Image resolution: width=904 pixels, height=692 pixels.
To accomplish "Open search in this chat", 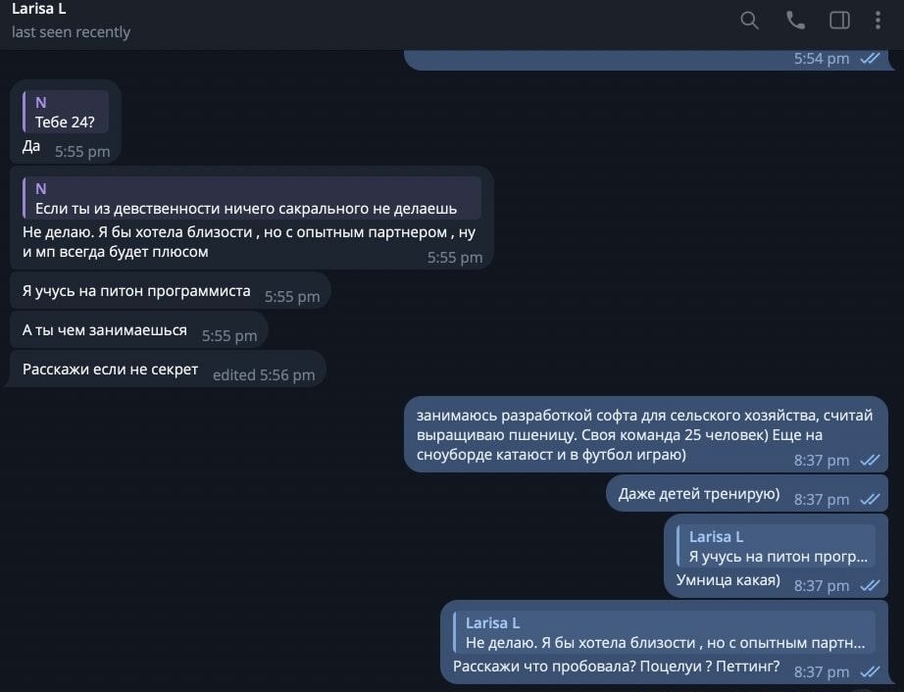I will pyautogui.click(x=750, y=21).
